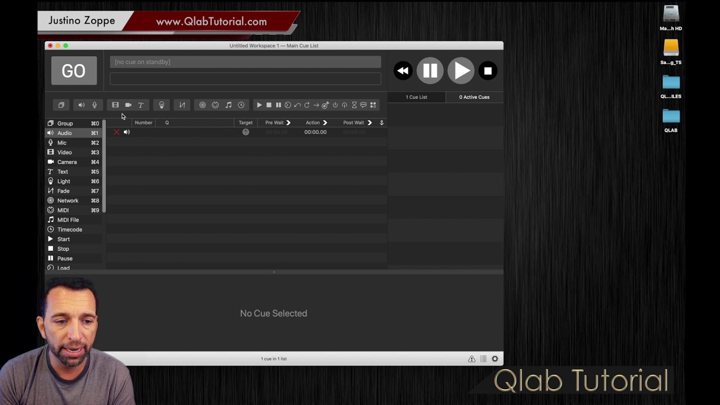Add a MIDI cue from the toolbar
Viewport: 720px width, 405px height.
215,105
